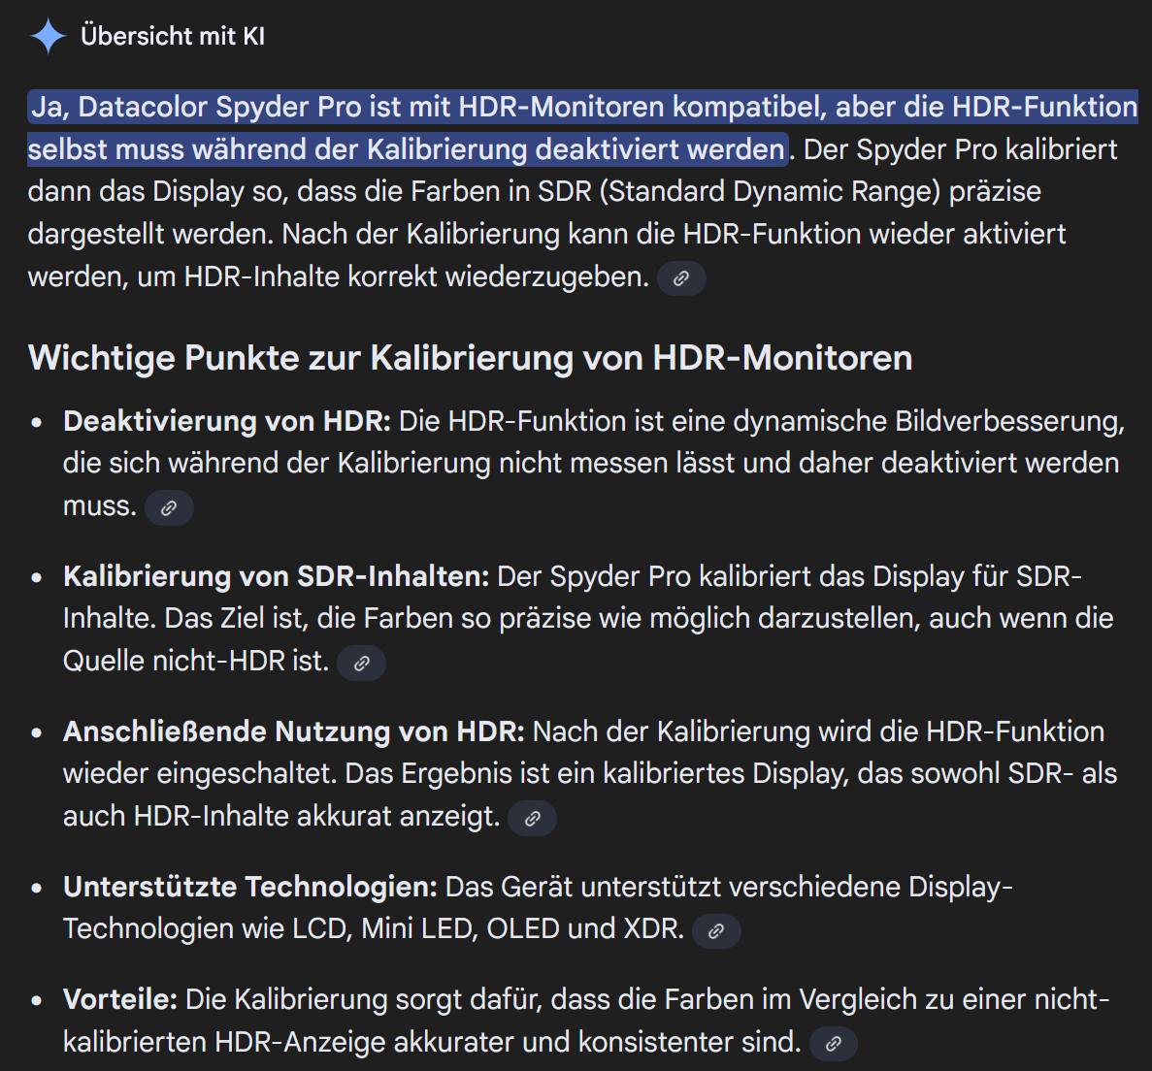Open source link after 'korrekt wiederzugeben.'
The width and height of the screenshot is (1152, 1071).
[681, 278]
